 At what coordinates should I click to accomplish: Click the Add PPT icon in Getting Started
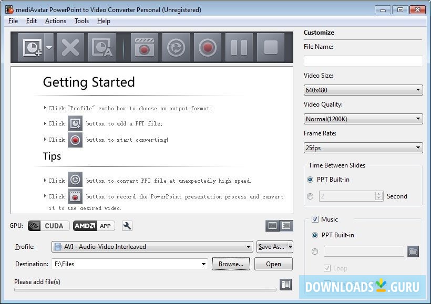[75, 123]
